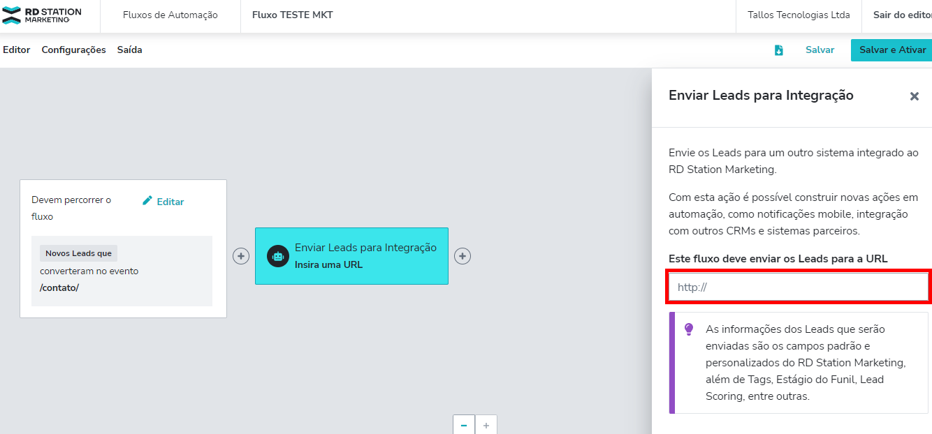Click the Salvar button
The width and height of the screenshot is (932, 434).
pyautogui.click(x=820, y=50)
